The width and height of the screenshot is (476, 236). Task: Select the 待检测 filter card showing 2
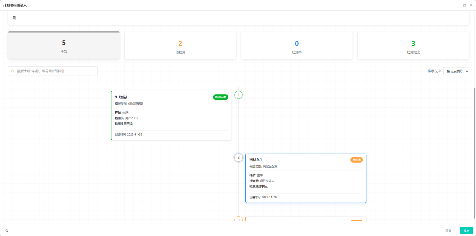click(x=180, y=46)
